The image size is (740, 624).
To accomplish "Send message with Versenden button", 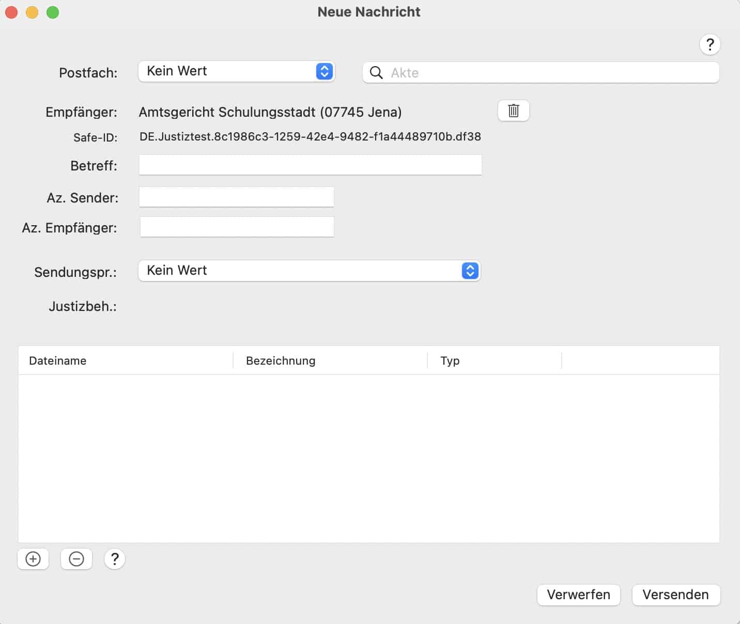I will click(x=676, y=595).
